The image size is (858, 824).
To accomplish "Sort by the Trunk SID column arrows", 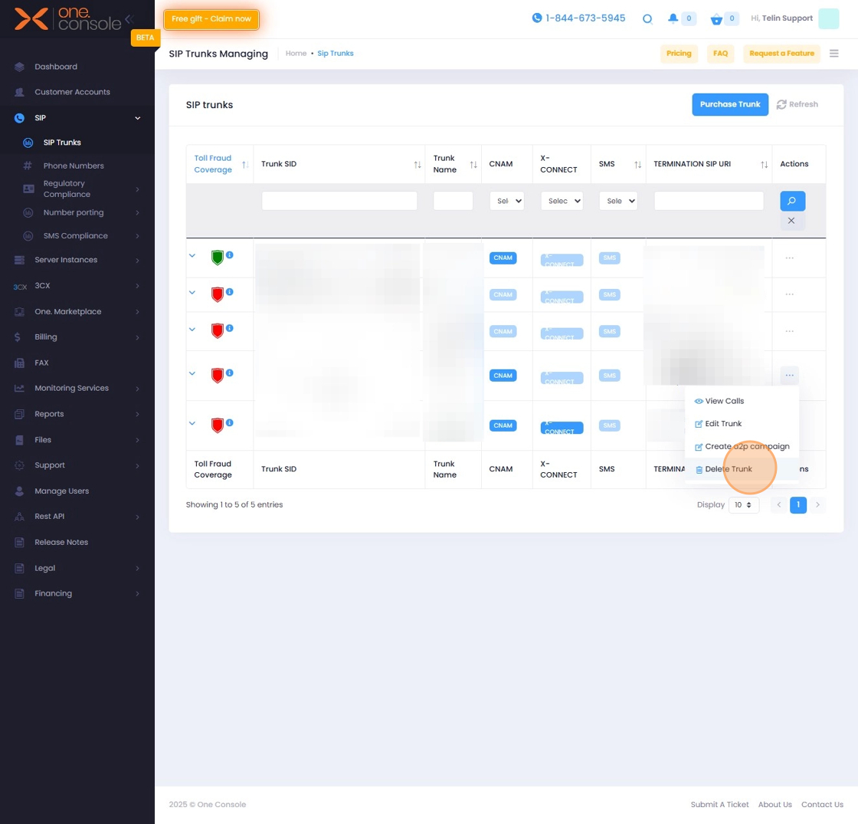I will click(x=418, y=164).
